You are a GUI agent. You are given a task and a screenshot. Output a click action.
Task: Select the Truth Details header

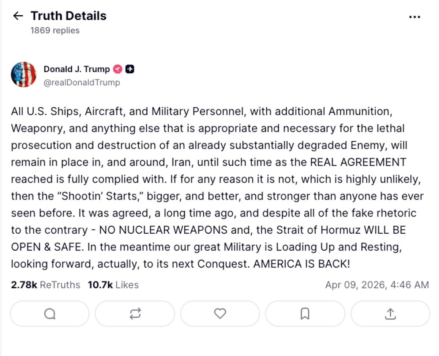coord(68,15)
